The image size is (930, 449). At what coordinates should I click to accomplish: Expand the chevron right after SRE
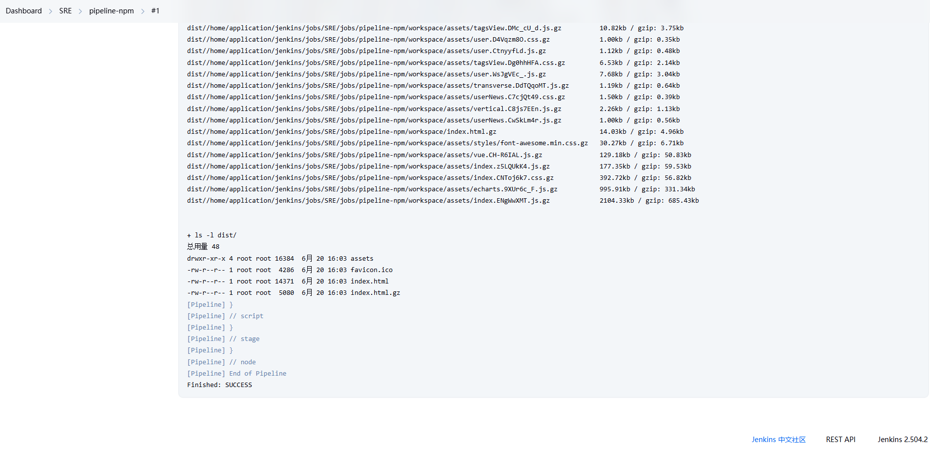coord(80,11)
